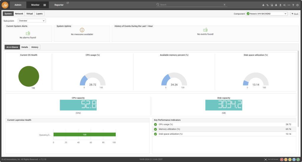Viewport: 302px width, 162px height.
Task: Click thumbs-up icon under History of Events
Action: (205, 30)
